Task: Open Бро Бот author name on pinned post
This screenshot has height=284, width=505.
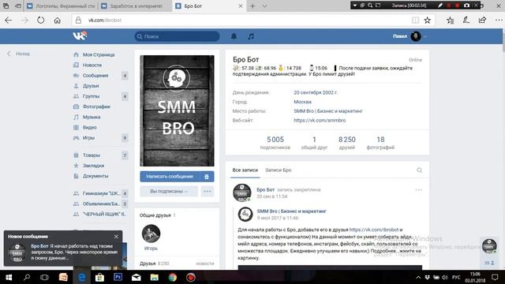Action: (x=265, y=189)
